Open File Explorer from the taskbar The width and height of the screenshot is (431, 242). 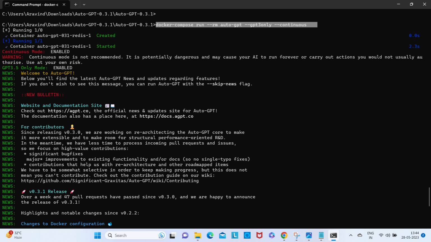pos(198,236)
